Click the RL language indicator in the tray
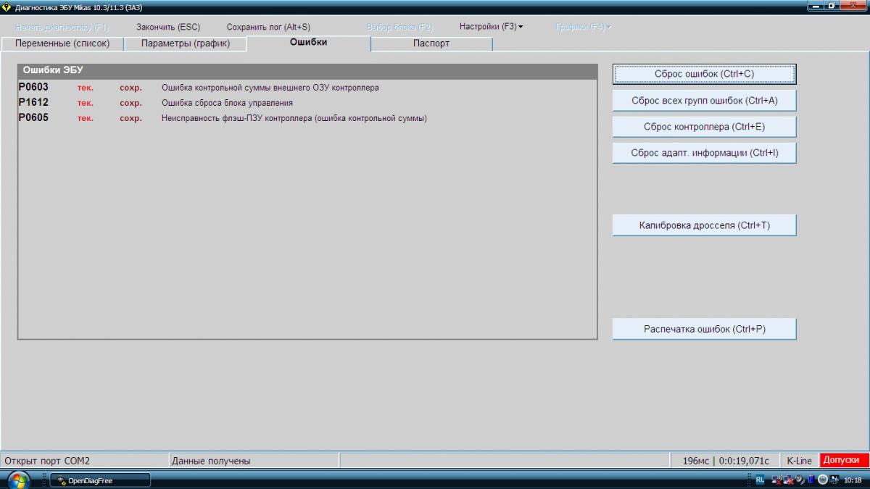This screenshot has width=870, height=489. pyautogui.click(x=760, y=480)
